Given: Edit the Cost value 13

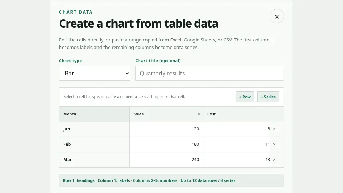Looking at the screenshot, I should pyautogui.click(x=237, y=160).
